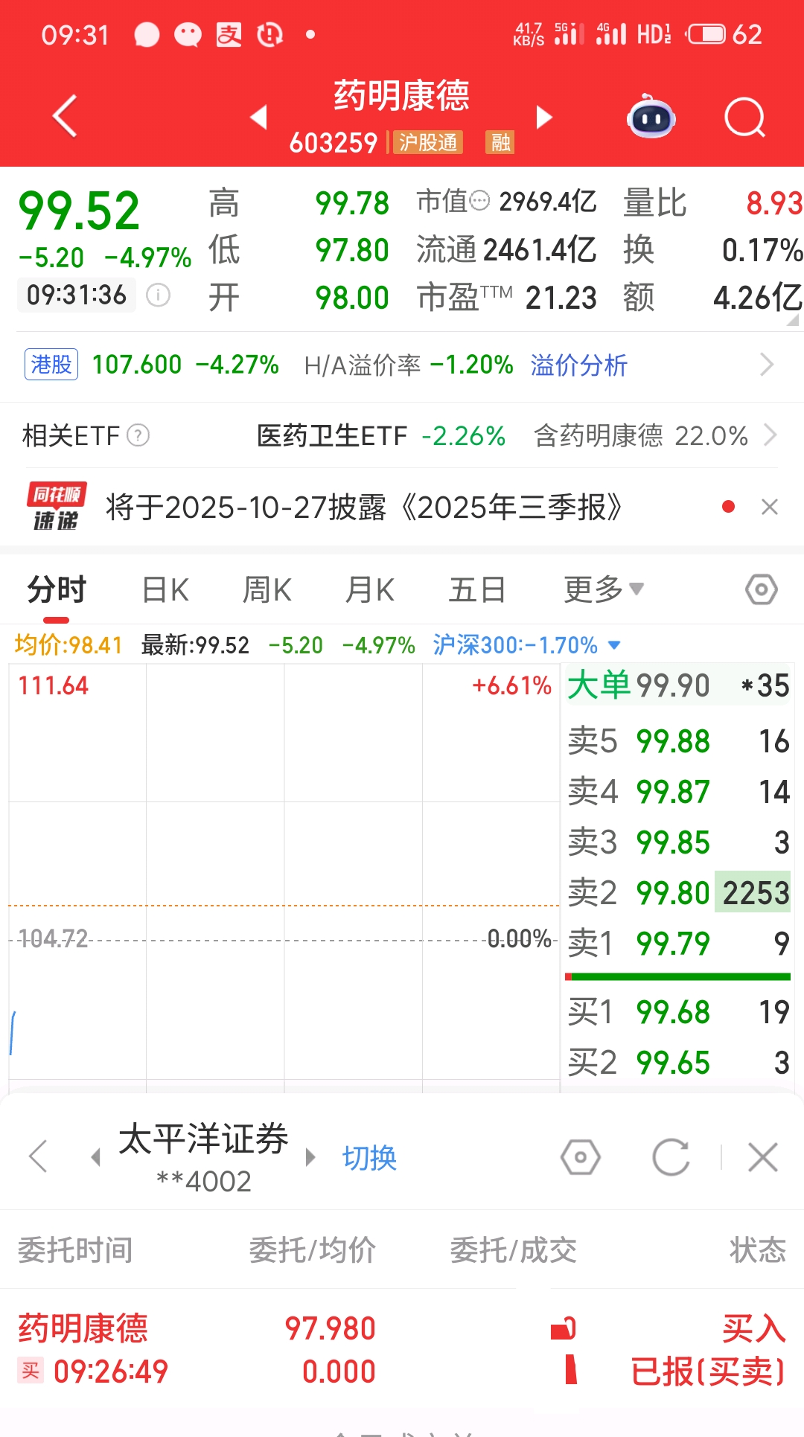
Task: Tap the large price 99.52
Action: tap(79, 211)
